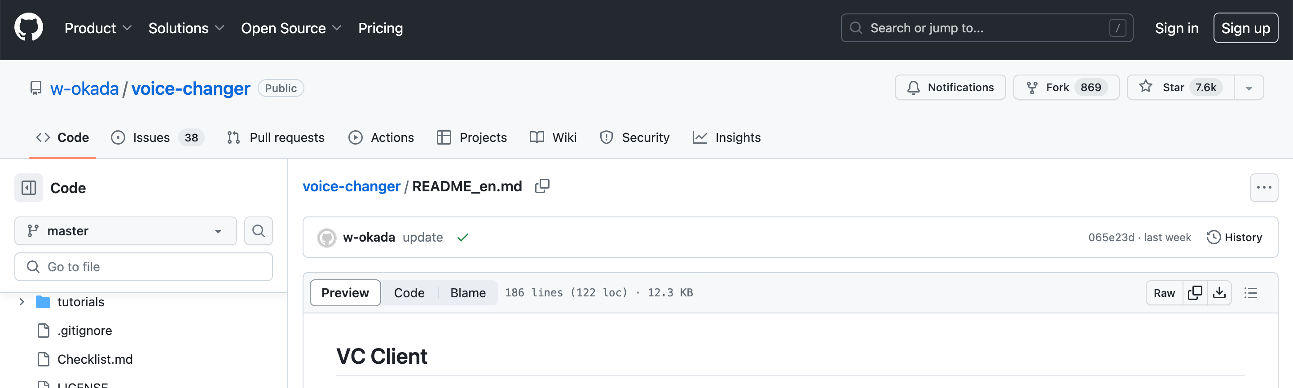This screenshot has height=388, width=1293.
Task: Open the w-okada commit author link
Action: point(369,238)
